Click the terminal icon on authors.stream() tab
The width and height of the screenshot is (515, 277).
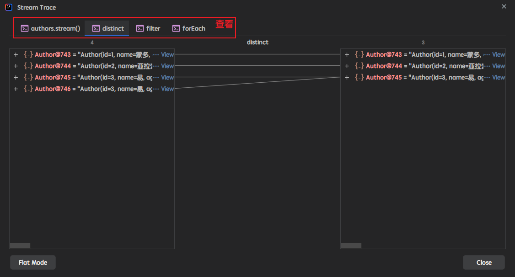(x=24, y=28)
